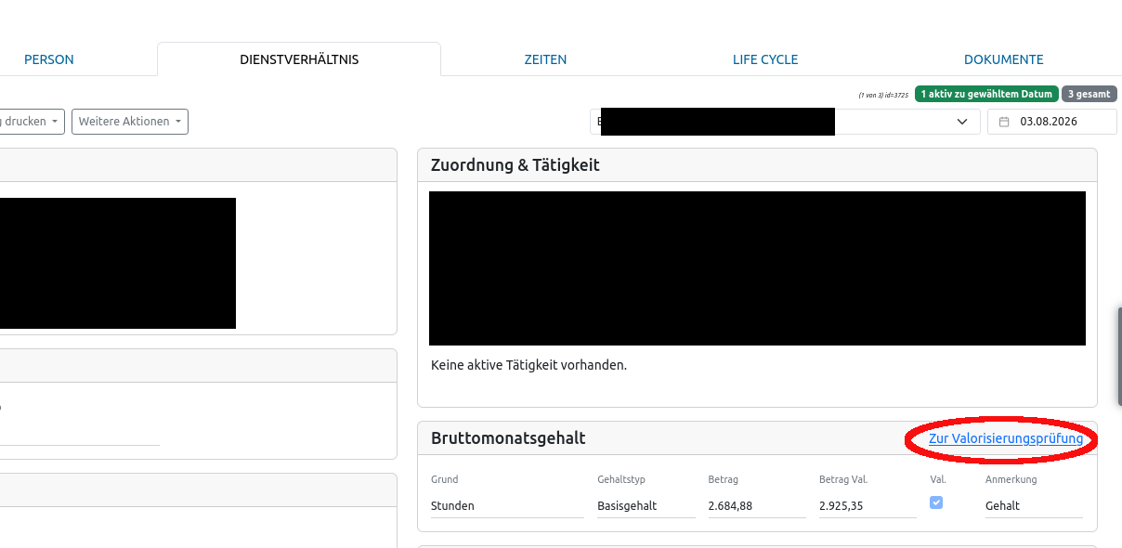Click the Grund field containing Stunden
This screenshot has height=548, width=1122.
pyautogui.click(x=507, y=506)
